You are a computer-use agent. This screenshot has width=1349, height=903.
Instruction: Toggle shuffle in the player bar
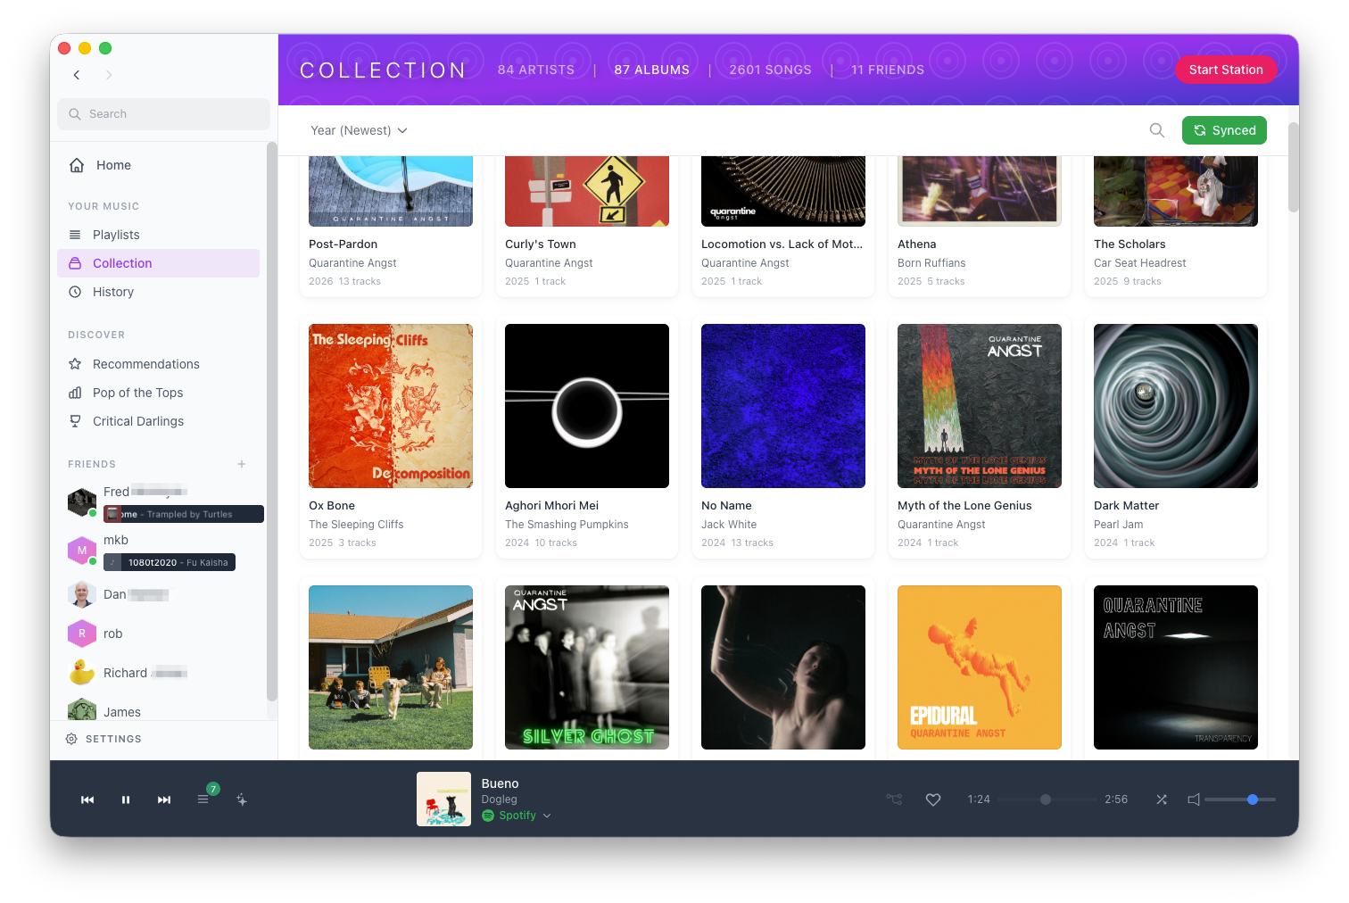point(1162,799)
